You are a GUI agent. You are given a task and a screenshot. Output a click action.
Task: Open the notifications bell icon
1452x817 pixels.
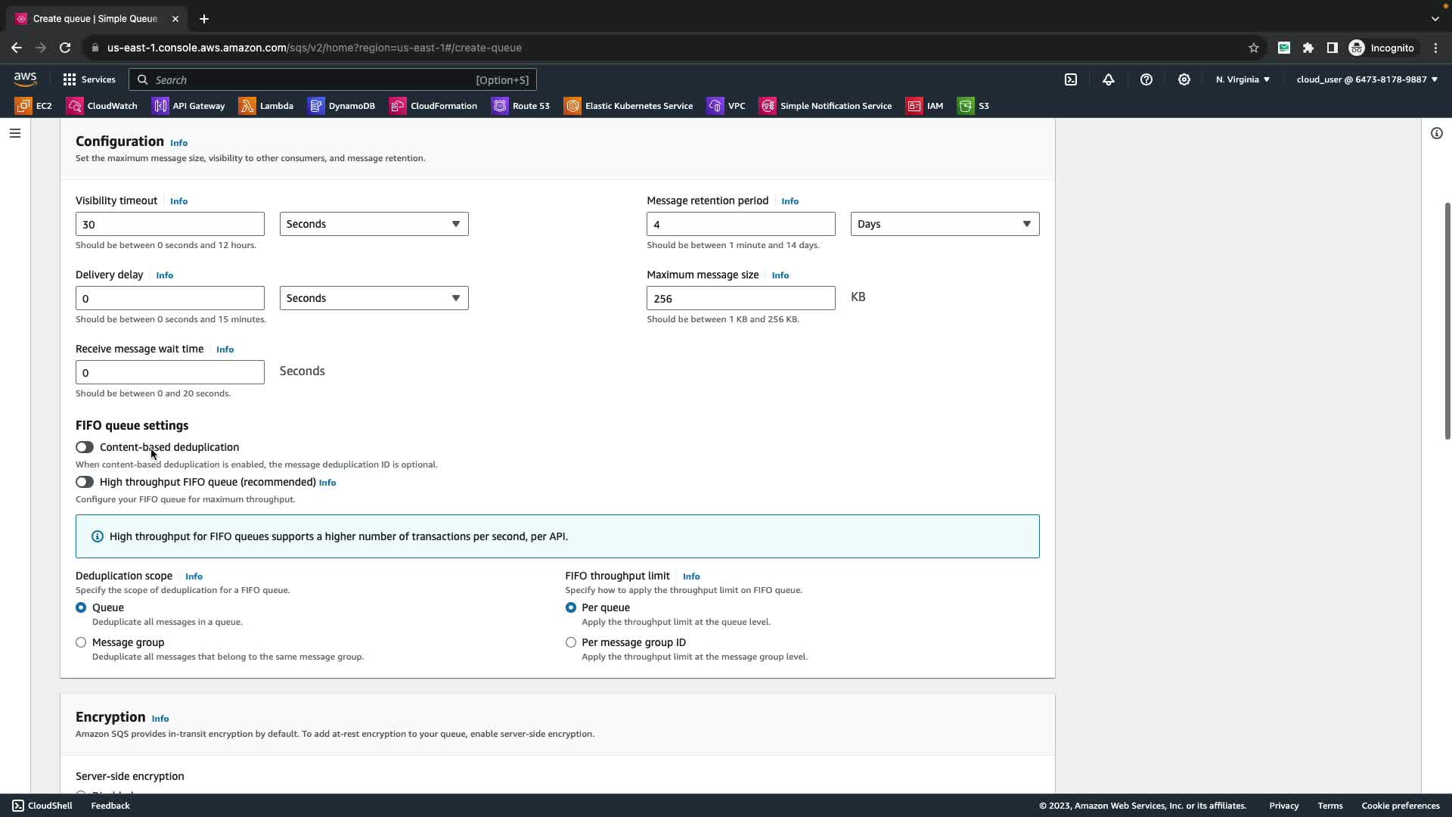(1109, 79)
